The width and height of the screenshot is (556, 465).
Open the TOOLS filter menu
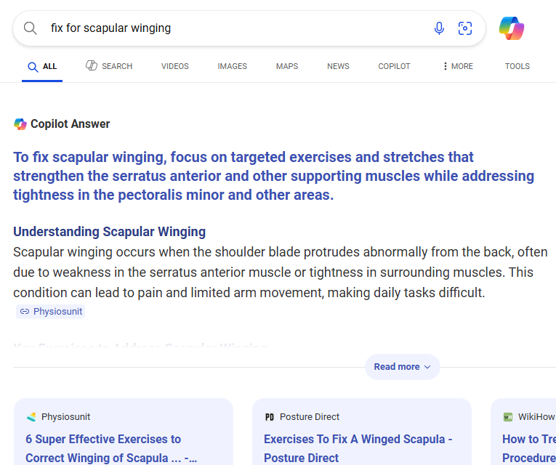(x=517, y=66)
